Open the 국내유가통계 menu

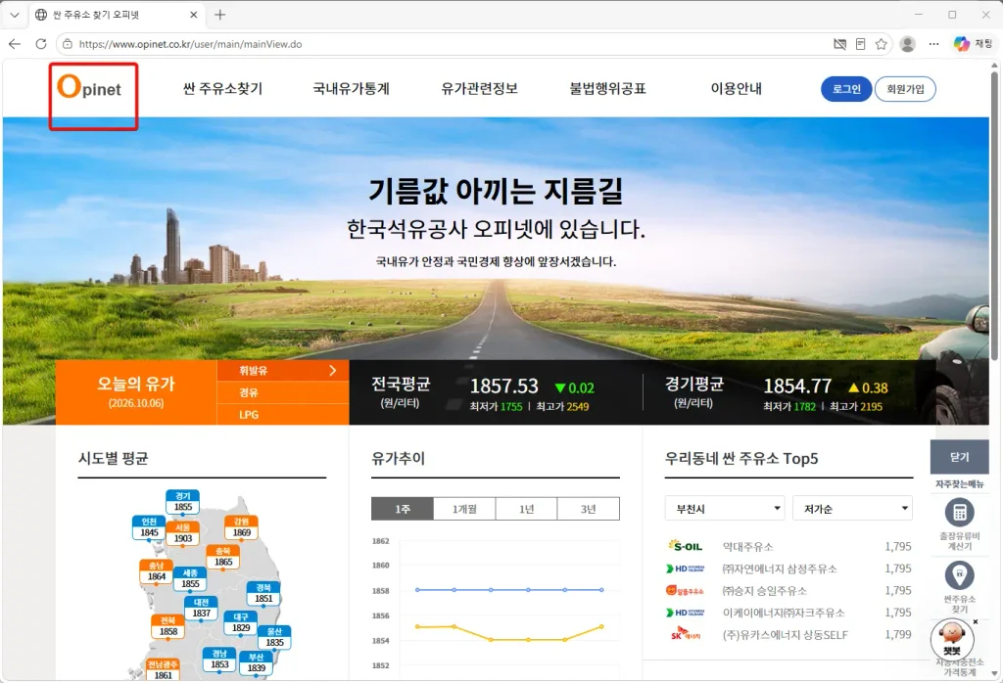pos(352,89)
